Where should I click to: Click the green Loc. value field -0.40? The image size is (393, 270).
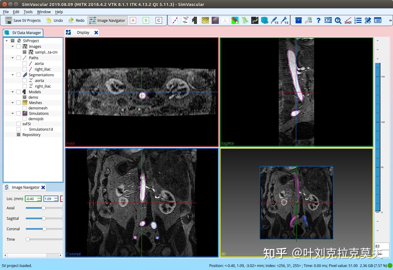coord(33,199)
